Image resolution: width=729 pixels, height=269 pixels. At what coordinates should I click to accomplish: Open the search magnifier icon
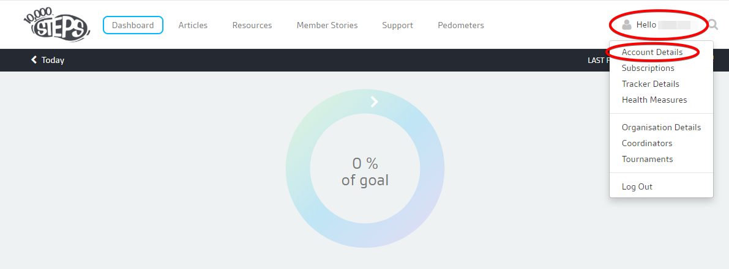point(712,24)
